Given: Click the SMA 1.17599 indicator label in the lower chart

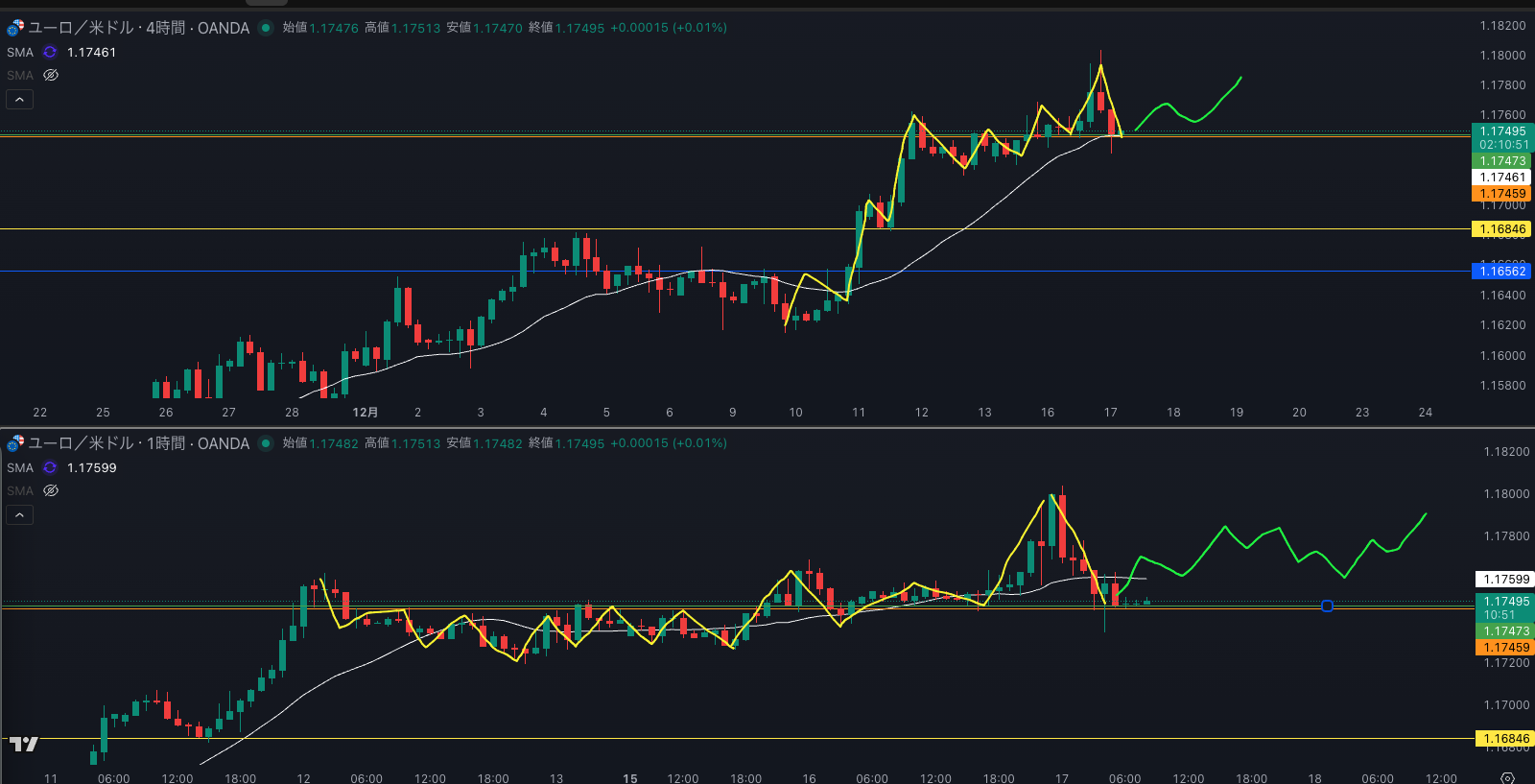Looking at the screenshot, I should pos(20,468).
